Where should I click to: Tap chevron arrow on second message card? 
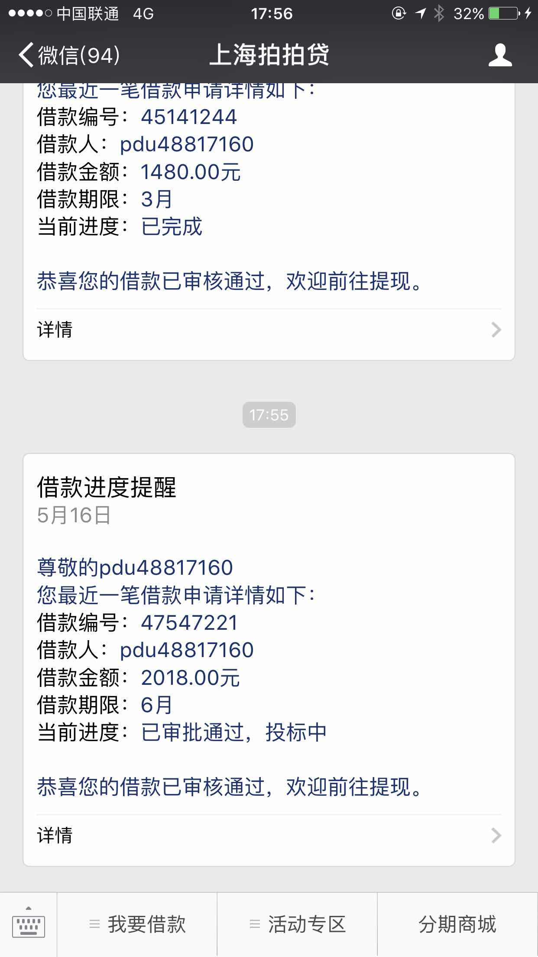tap(496, 836)
